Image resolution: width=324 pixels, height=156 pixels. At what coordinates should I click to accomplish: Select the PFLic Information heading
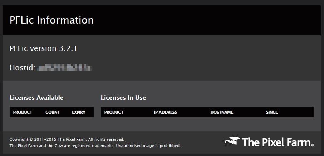click(51, 20)
